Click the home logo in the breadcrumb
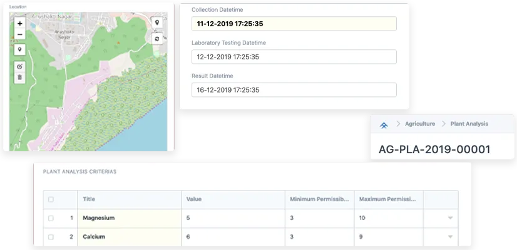The image size is (517, 250). (383, 124)
